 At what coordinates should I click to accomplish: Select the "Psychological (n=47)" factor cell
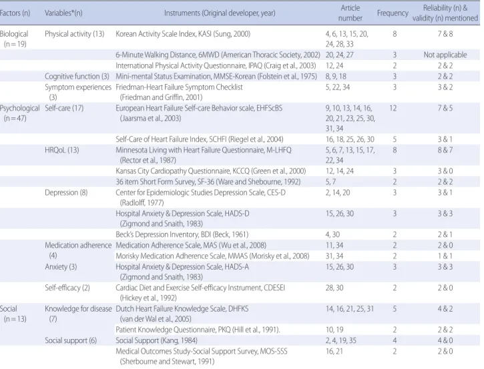coord(20,113)
